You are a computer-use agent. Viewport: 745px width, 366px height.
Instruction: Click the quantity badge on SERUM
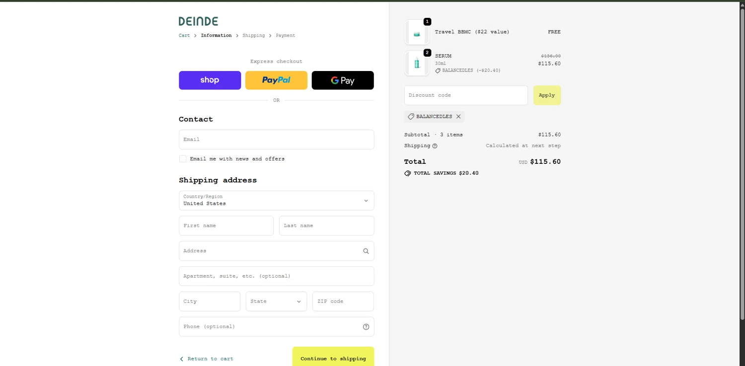click(x=427, y=53)
